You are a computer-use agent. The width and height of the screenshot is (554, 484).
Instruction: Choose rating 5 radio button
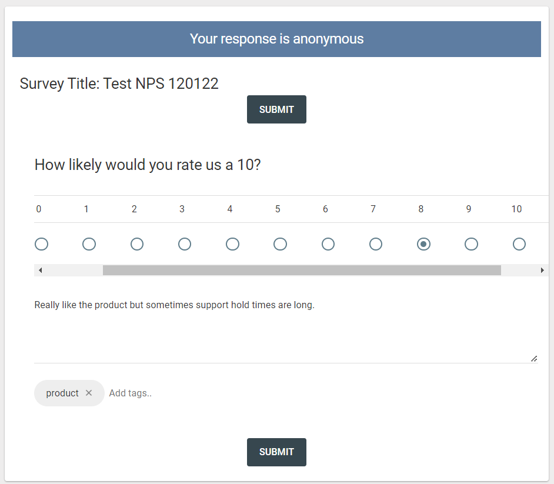coord(280,244)
